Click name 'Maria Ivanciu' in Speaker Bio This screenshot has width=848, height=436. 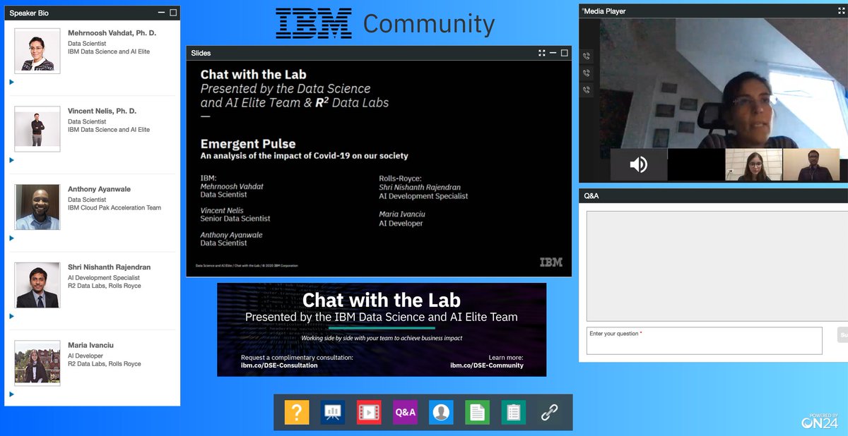(x=90, y=346)
